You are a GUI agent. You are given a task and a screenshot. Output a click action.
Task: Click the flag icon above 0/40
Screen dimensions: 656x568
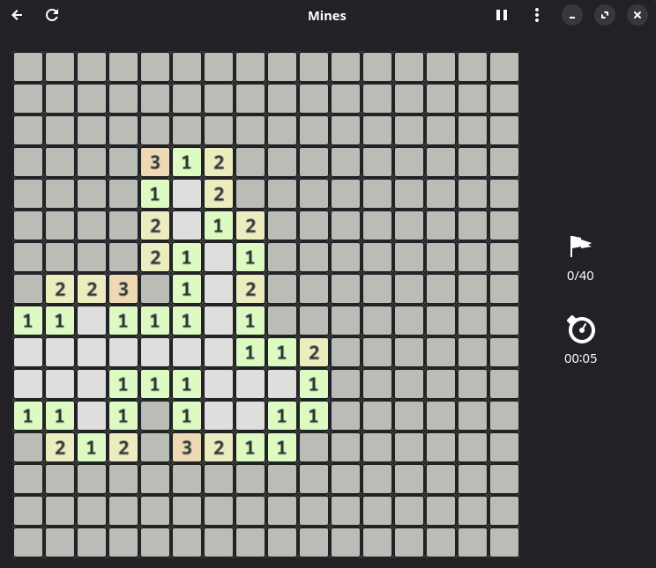coord(580,246)
